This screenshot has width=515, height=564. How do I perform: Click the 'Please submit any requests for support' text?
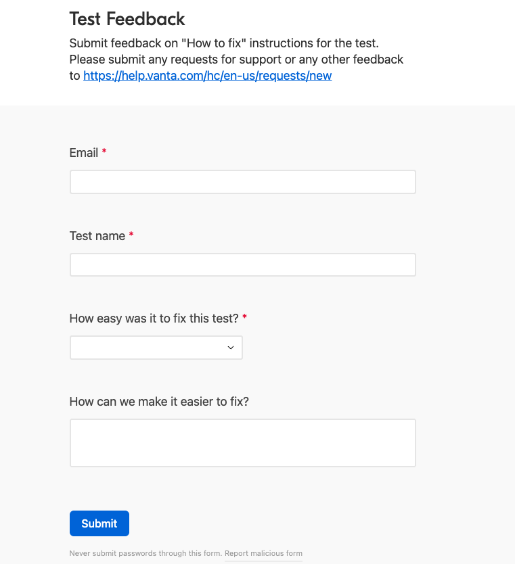pos(236,60)
